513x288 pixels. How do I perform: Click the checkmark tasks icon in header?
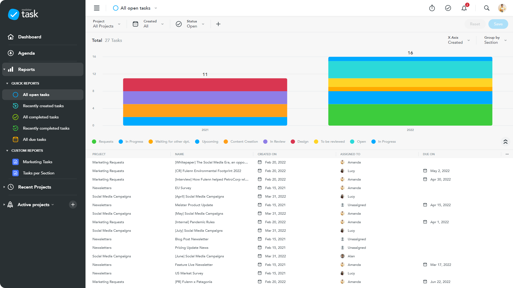pos(448,8)
